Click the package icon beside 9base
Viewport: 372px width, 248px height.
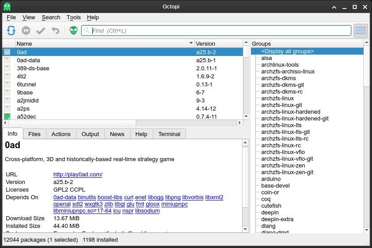pos(7,92)
